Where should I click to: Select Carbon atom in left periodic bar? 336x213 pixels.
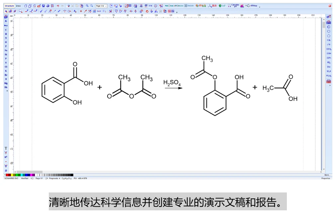point(6,30)
